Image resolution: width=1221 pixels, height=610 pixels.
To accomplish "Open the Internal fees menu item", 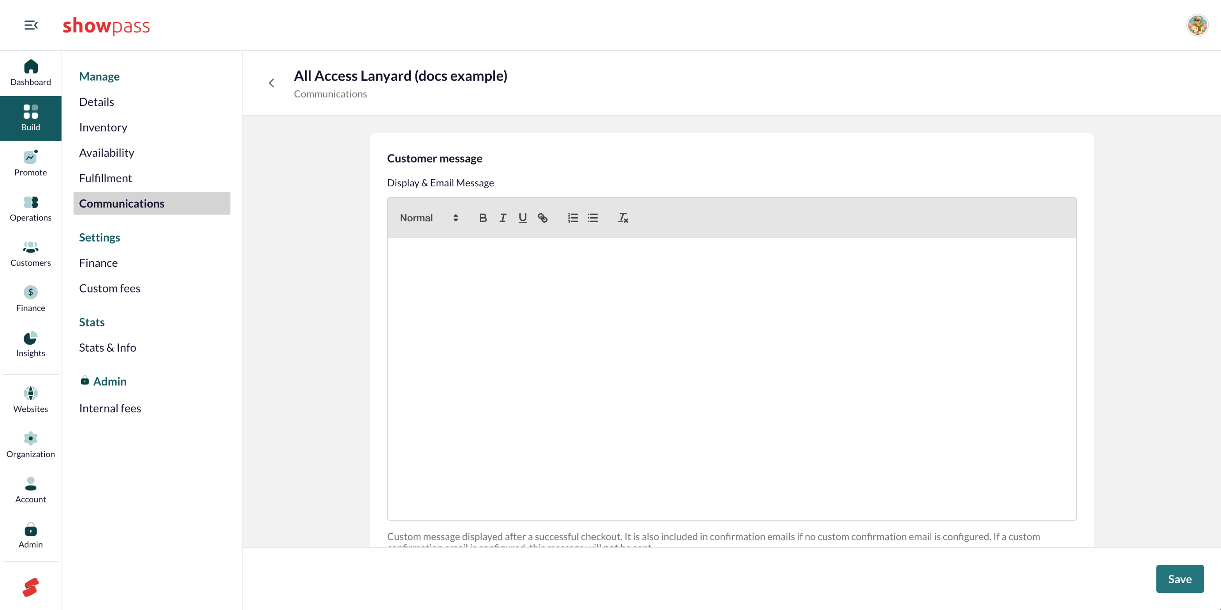I will 152,408.
